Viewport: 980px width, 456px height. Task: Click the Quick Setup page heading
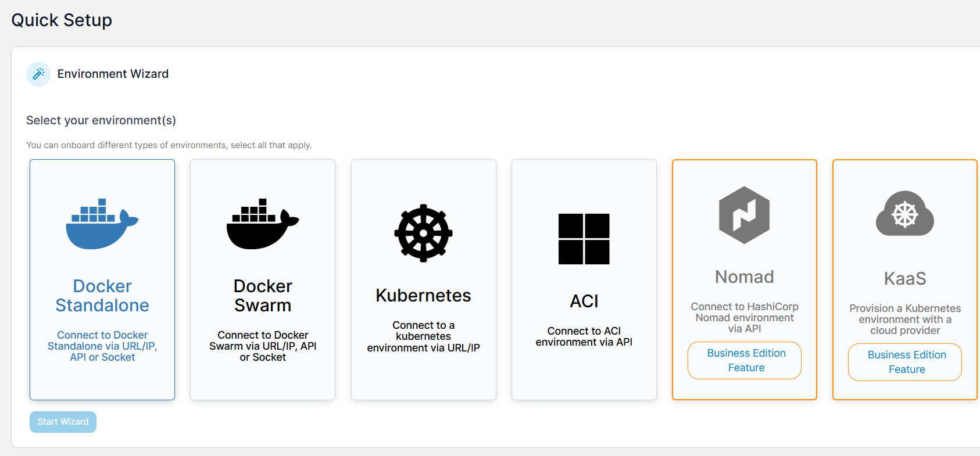pyautogui.click(x=62, y=20)
